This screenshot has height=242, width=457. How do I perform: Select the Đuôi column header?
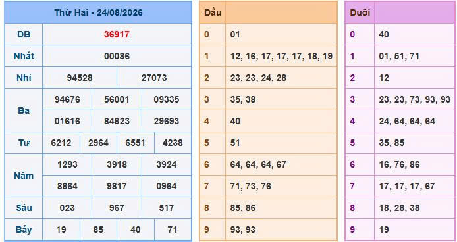360,12
